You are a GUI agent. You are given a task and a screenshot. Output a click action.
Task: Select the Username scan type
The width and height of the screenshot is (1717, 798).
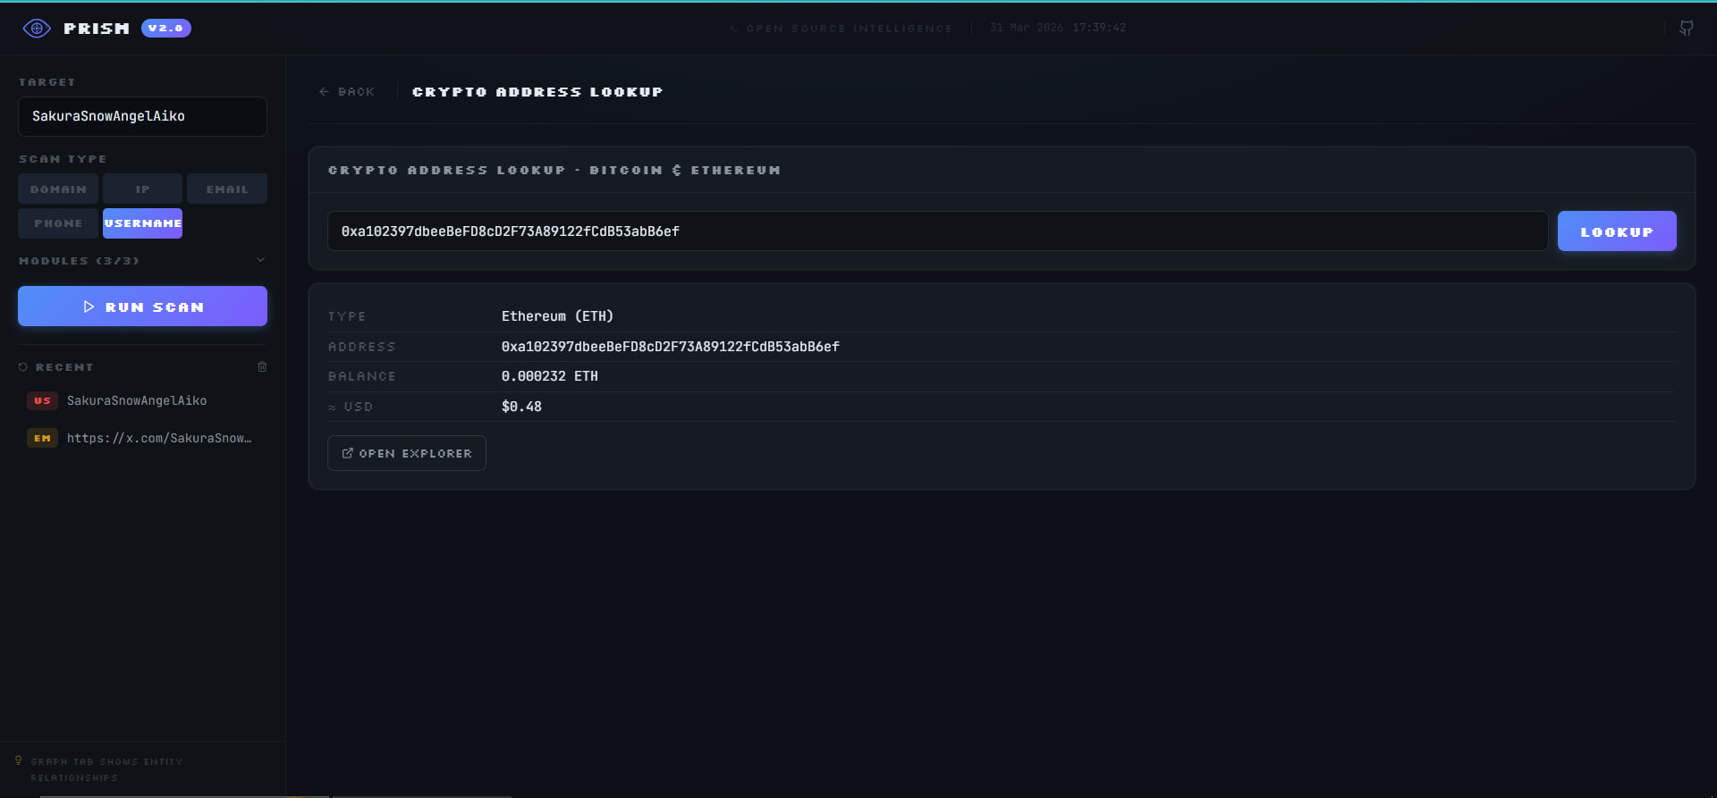tap(142, 223)
